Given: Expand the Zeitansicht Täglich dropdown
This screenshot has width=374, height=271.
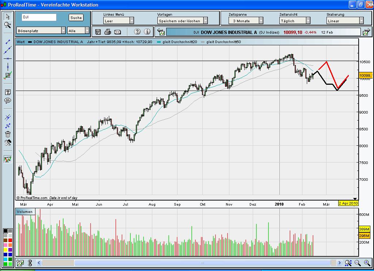Looking at the screenshot, I should [x=295, y=21].
